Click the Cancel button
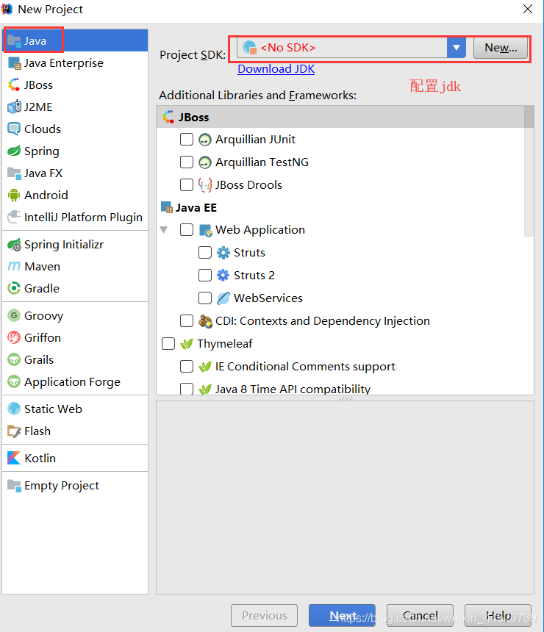This screenshot has width=544, height=632. click(420, 616)
